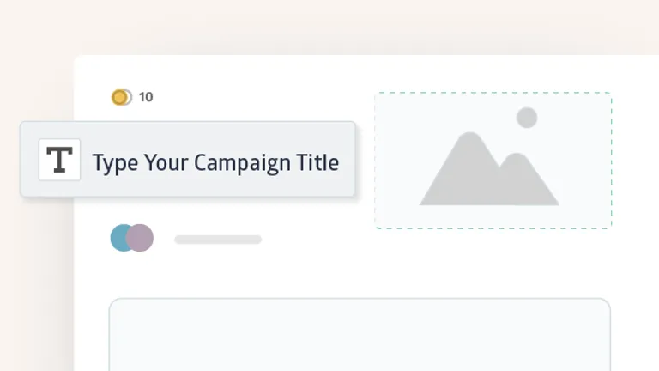Viewport: 659px width, 371px height.
Task: Select the purple avatar circle
Action: pos(142,238)
